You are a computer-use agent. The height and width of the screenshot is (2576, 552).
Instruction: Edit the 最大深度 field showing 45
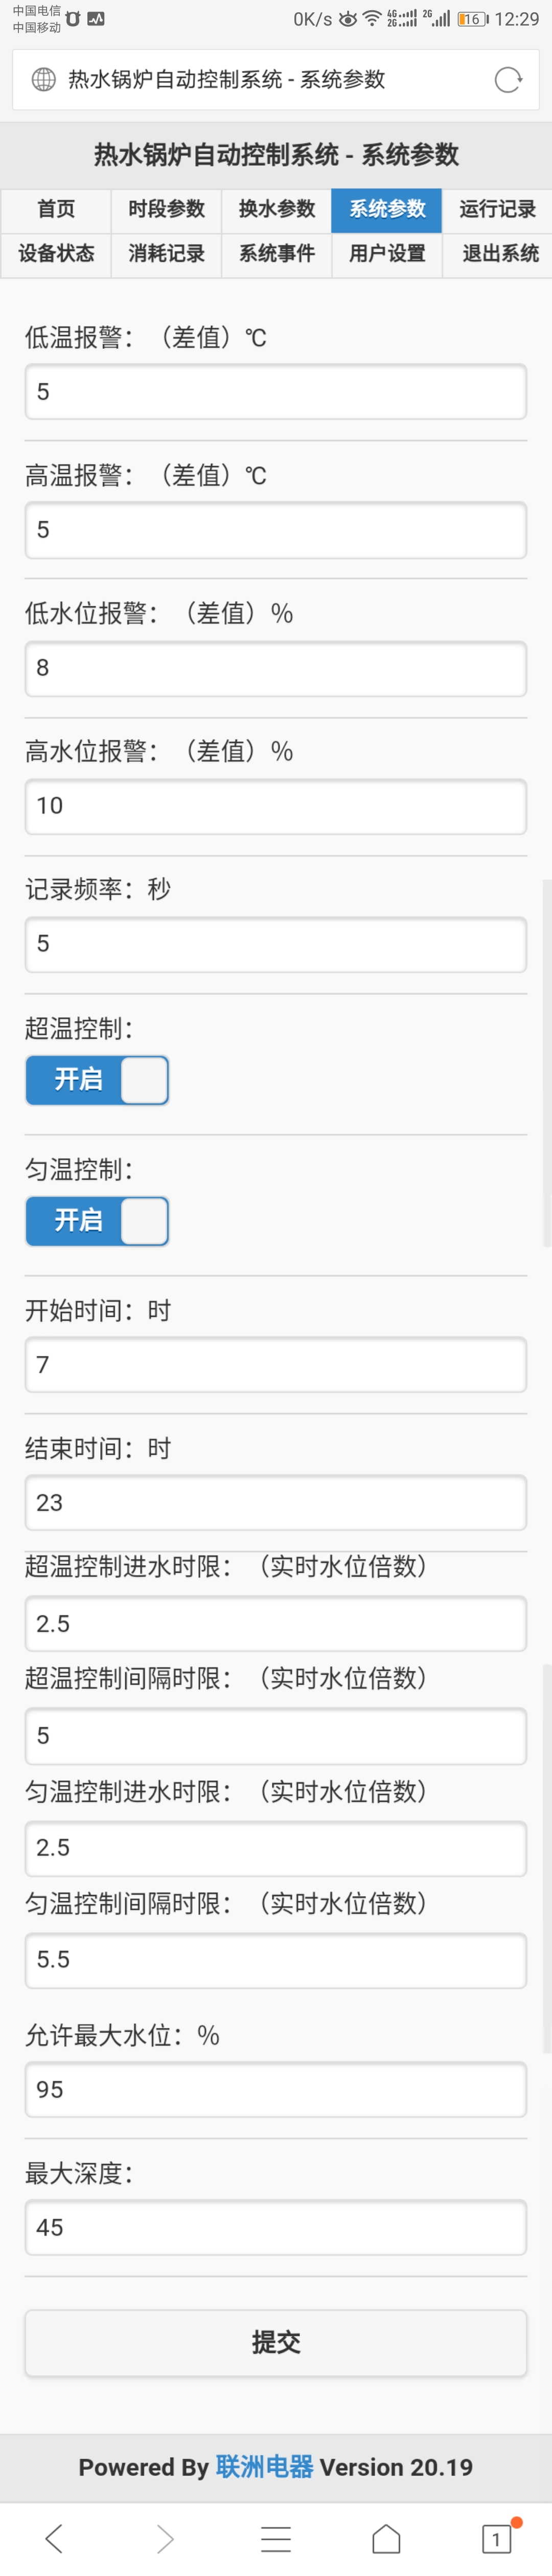[x=275, y=2228]
